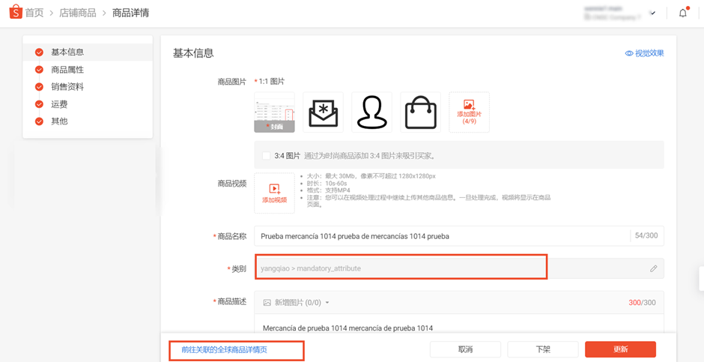704x362 pixels.
Task: Expand the account dropdown chevron
Action: coord(653,13)
